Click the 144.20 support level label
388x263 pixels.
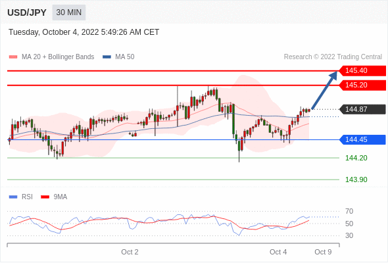(356, 158)
